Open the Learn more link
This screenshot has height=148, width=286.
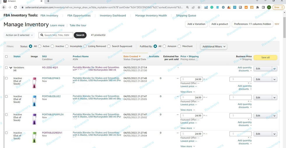tap(57, 25)
